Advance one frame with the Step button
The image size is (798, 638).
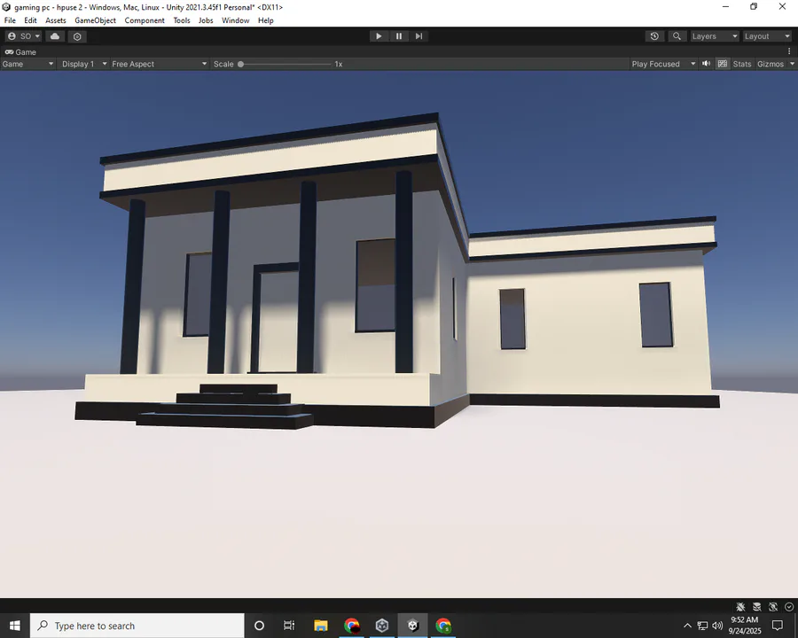(x=419, y=36)
